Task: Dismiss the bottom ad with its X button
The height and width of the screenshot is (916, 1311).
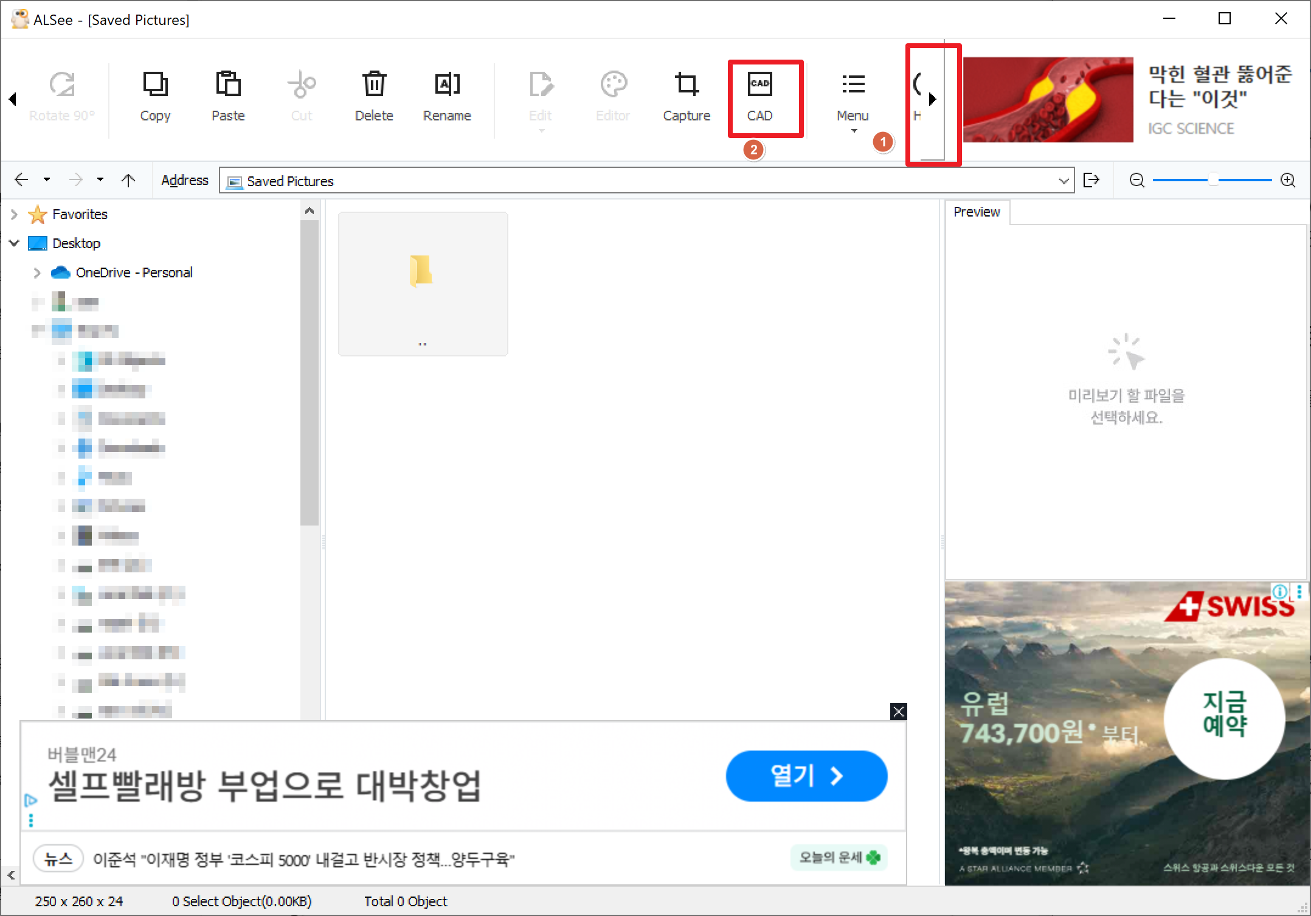Action: (x=898, y=712)
